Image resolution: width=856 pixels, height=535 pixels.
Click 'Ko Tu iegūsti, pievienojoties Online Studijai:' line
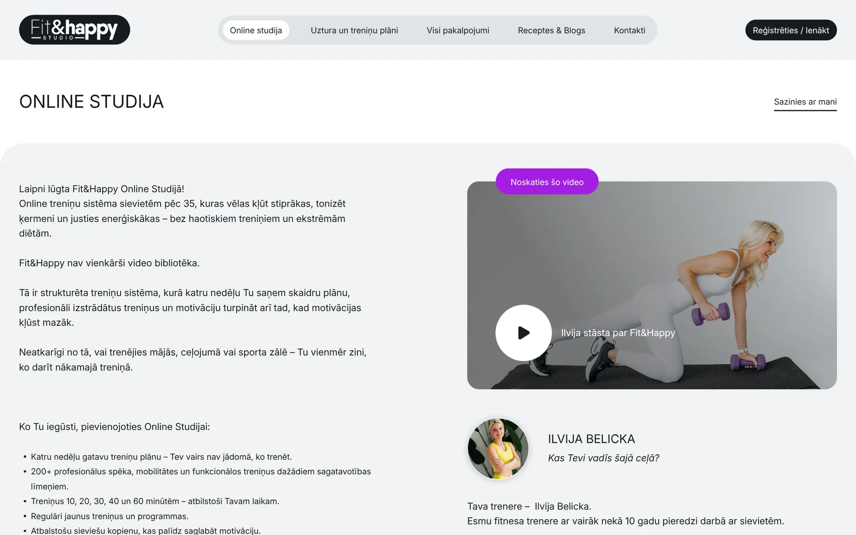tap(115, 427)
